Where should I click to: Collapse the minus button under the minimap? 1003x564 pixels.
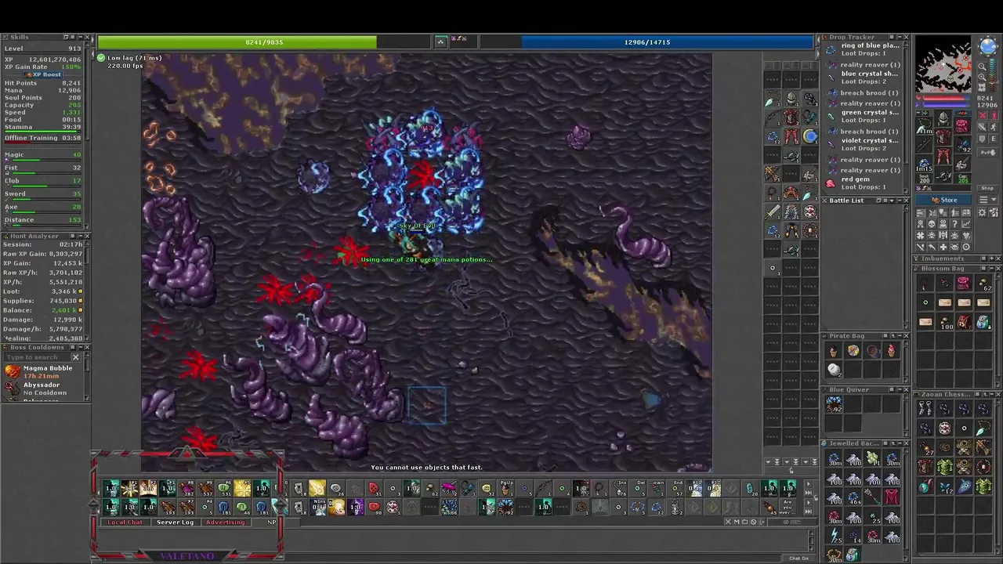click(918, 113)
